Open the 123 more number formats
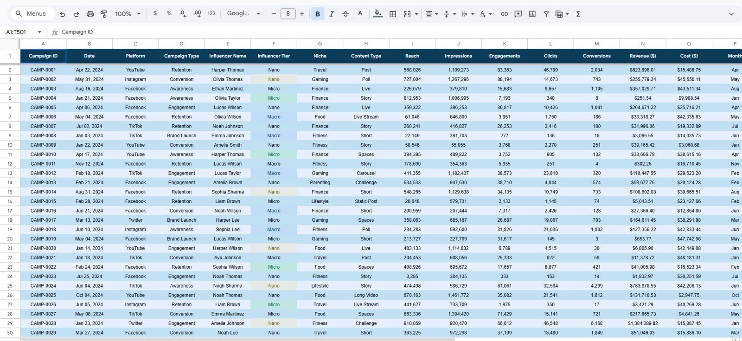 (211, 14)
